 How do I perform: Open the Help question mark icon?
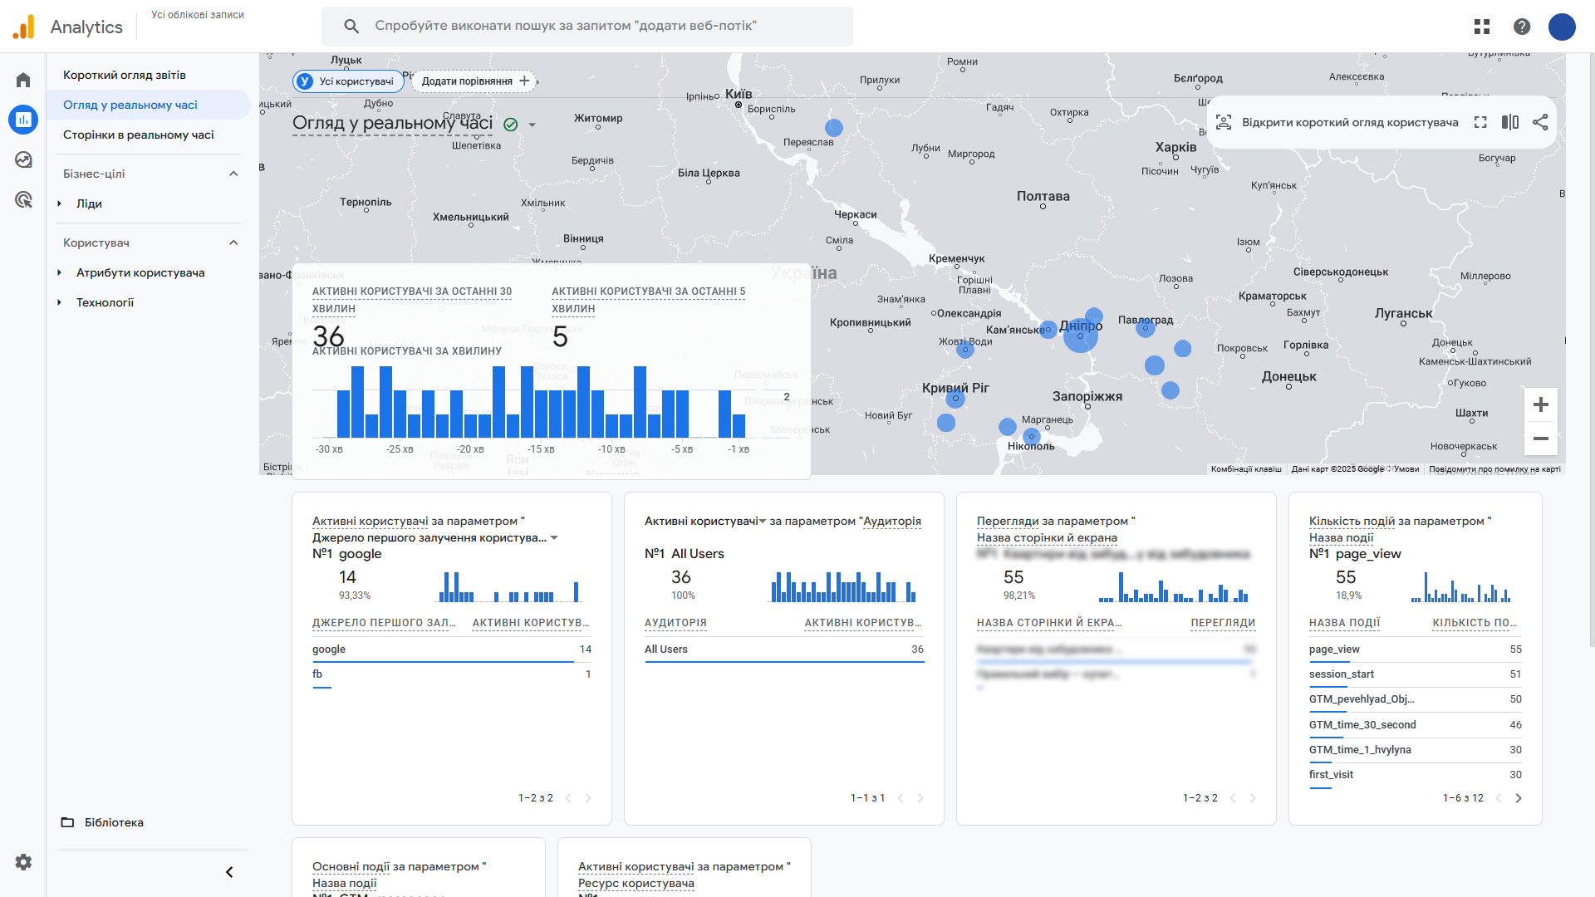(1522, 27)
